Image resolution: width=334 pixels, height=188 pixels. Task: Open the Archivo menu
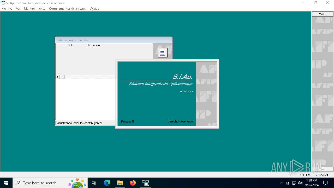click(x=7, y=9)
